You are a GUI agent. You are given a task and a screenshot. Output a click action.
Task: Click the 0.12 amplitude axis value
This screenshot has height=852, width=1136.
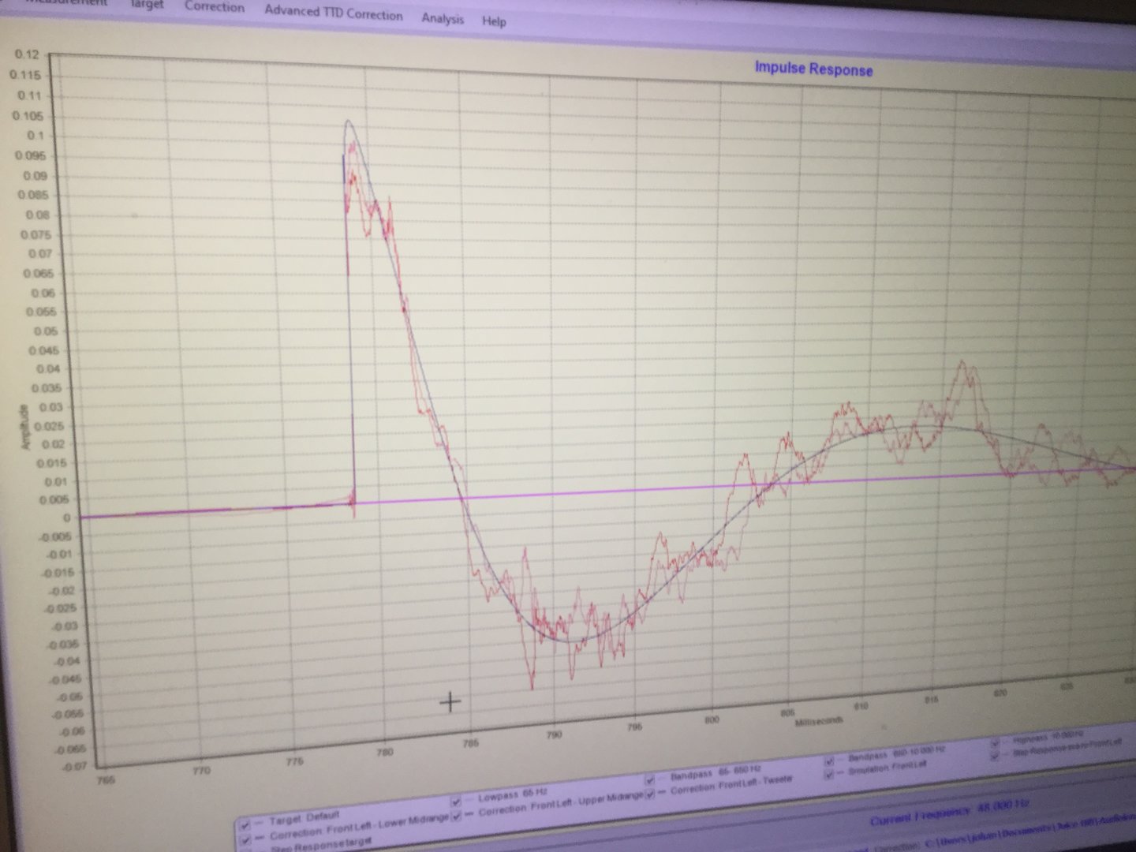(27, 54)
